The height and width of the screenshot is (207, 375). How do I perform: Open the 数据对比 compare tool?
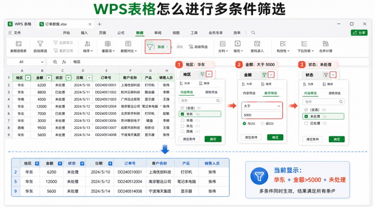(128, 47)
